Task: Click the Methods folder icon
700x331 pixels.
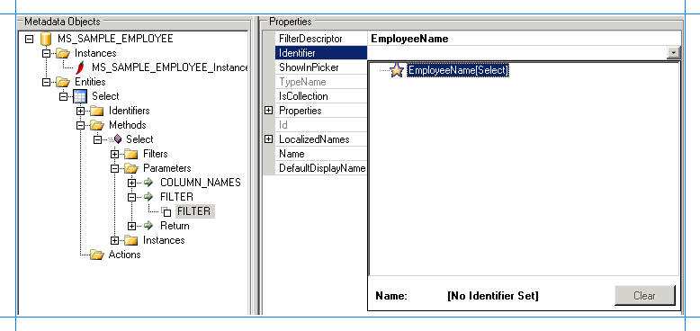Action: [97, 125]
